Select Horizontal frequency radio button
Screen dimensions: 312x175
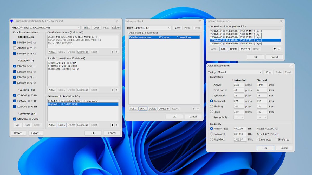pos(211,134)
